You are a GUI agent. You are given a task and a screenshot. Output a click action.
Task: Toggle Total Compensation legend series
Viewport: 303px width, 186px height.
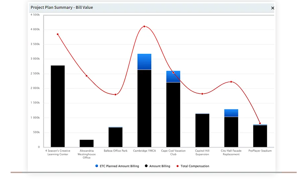click(193, 166)
